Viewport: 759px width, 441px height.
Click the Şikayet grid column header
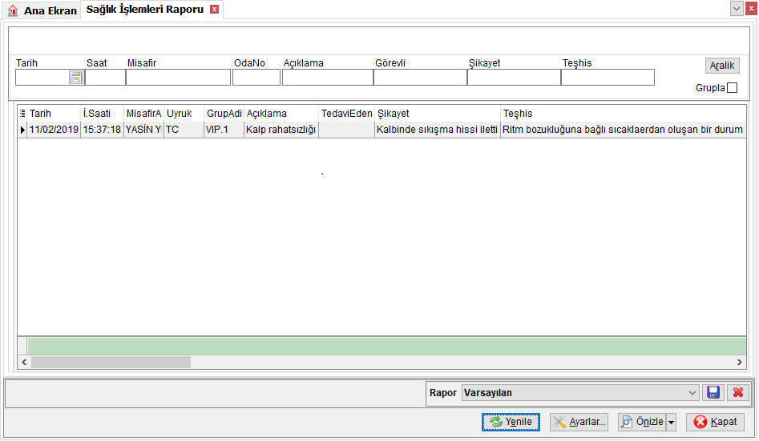coord(438,113)
